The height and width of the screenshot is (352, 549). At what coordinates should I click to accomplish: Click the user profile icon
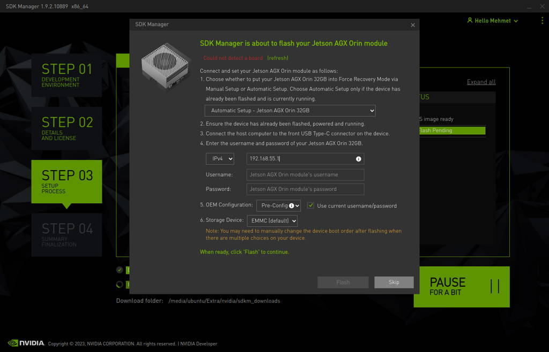pyautogui.click(x=470, y=20)
